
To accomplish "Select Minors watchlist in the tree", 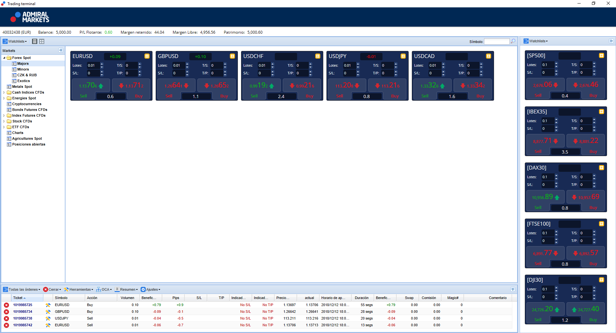I will 23,70.
